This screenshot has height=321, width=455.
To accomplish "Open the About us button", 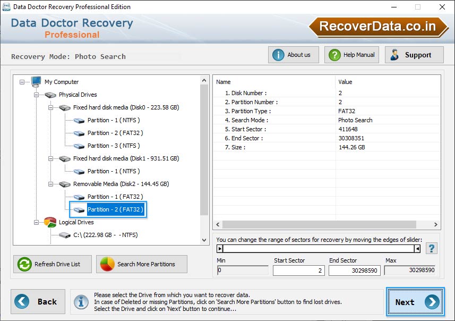I will 294,55.
